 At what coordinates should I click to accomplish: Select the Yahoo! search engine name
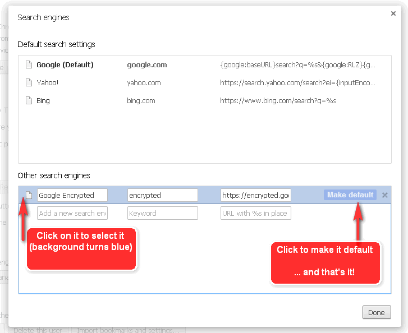(48, 83)
